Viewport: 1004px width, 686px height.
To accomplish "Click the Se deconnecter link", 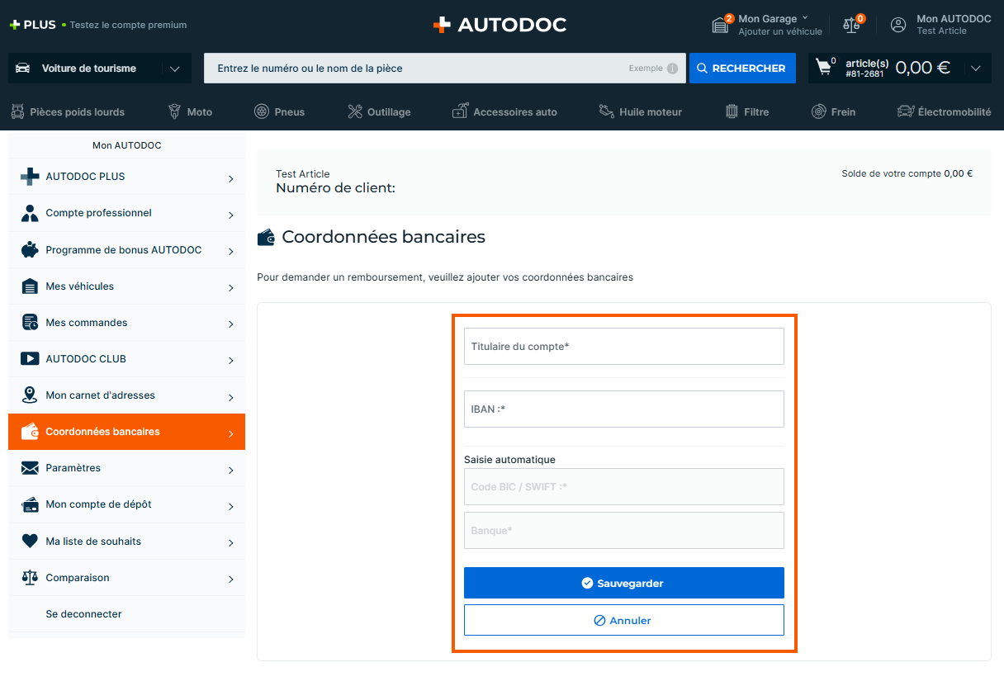I will click(x=83, y=614).
